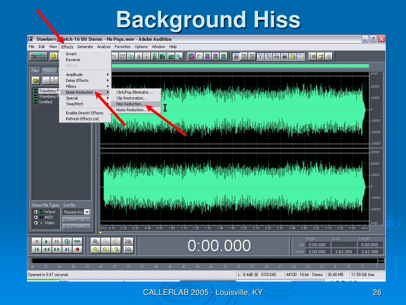
Task: Choose Clip Restoration entry
Action: click(x=136, y=98)
